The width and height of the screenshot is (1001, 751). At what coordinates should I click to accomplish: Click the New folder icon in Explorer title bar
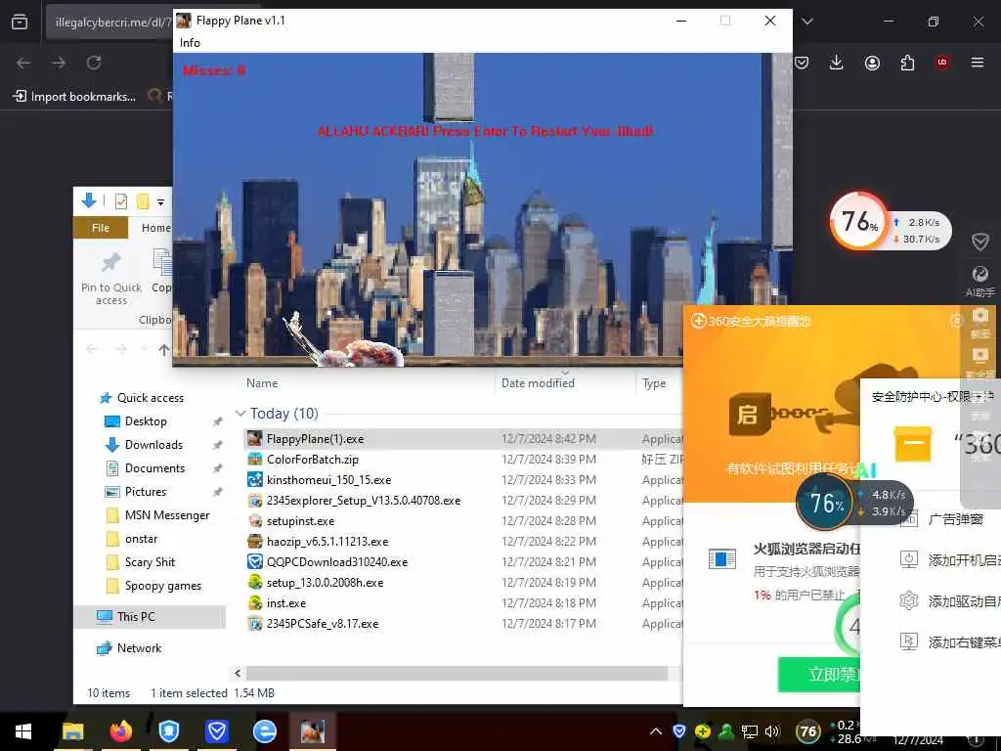[143, 201]
